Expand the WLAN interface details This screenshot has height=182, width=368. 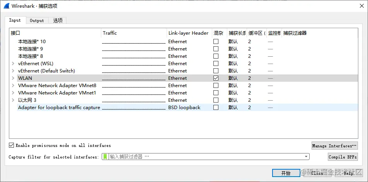[13, 78]
